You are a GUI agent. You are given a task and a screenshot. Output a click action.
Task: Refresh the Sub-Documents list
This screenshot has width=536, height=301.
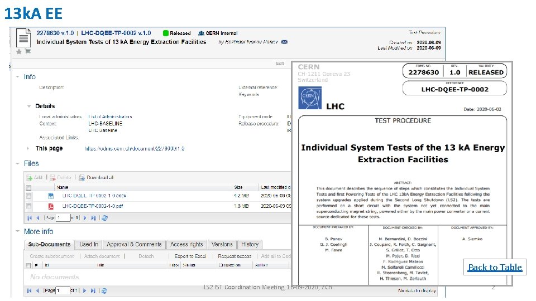(x=104, y=291)
